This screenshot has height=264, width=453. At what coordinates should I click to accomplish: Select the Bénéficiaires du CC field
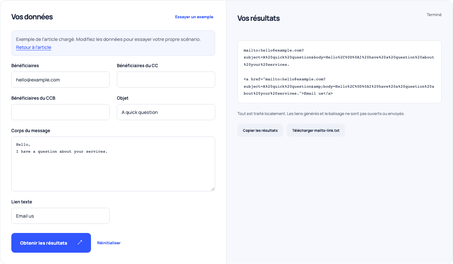(166, 80)
